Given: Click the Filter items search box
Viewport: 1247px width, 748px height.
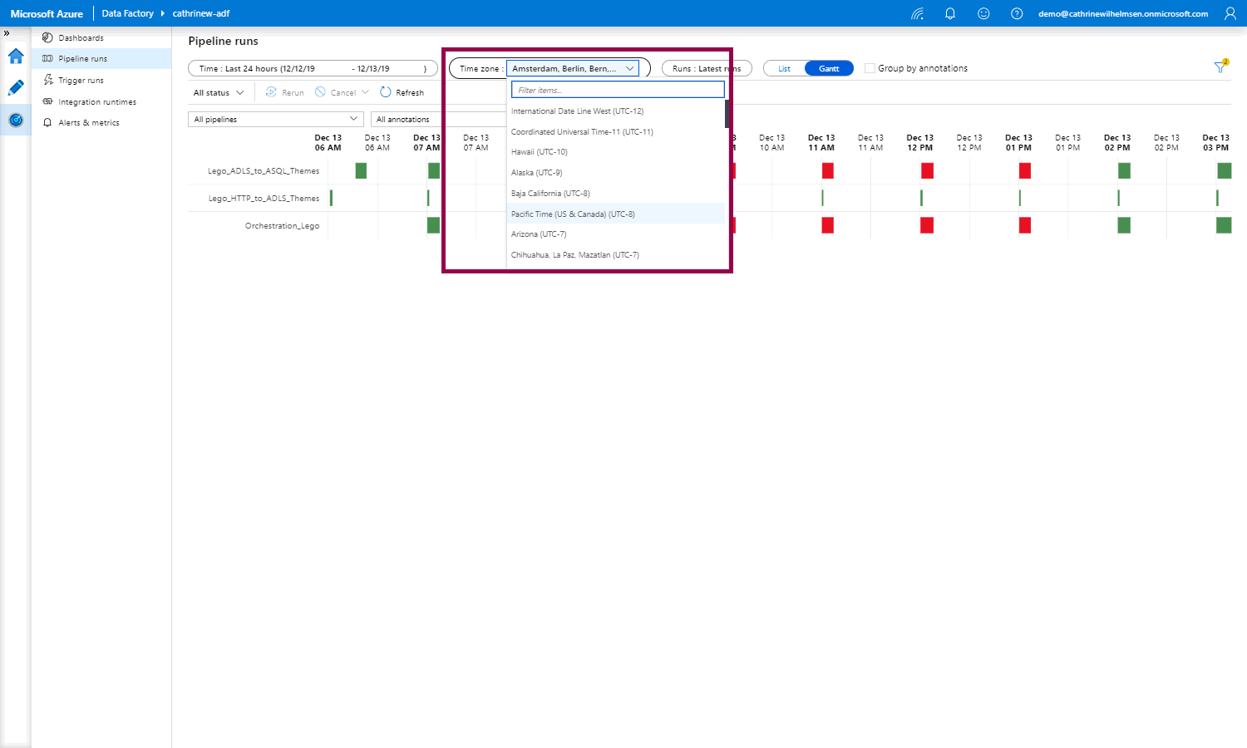Looking at the screenshot, I should click(x=618, y=90).
